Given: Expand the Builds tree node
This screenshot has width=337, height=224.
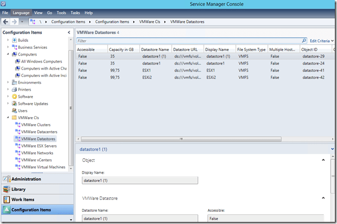Looking at the screenshot, I should (x=8, y=41).
